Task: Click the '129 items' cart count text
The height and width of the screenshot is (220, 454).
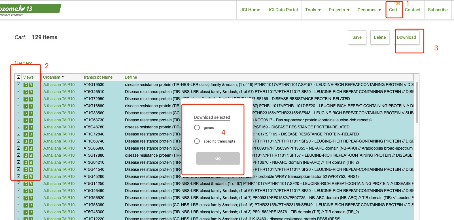Action: (x=44, y=37)
